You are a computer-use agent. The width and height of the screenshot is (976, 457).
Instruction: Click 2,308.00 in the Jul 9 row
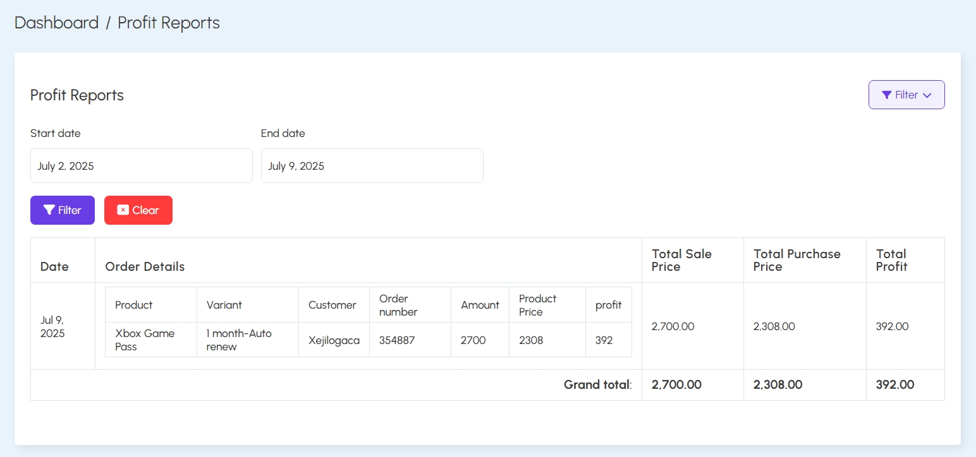(x=774, y=326)
